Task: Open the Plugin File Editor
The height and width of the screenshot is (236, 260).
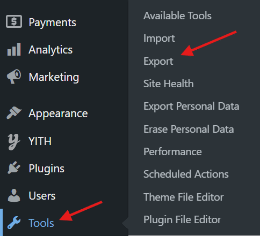Action: pyautogui.click(x=182, y=220)
